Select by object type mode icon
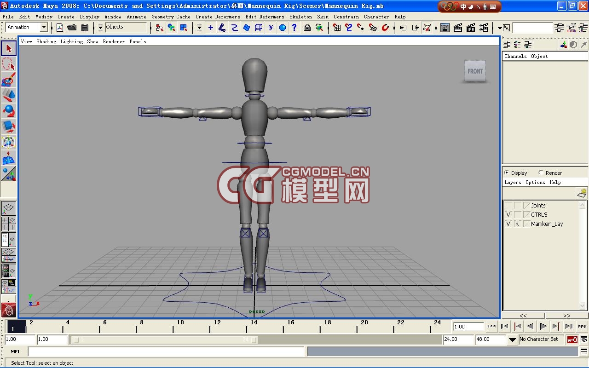The height and width of the screenshot is (368, 589). 172,28
